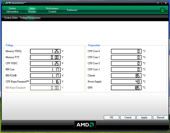The image size is (170, 133).
Task: Open the help question mark button
Action: 158,3
